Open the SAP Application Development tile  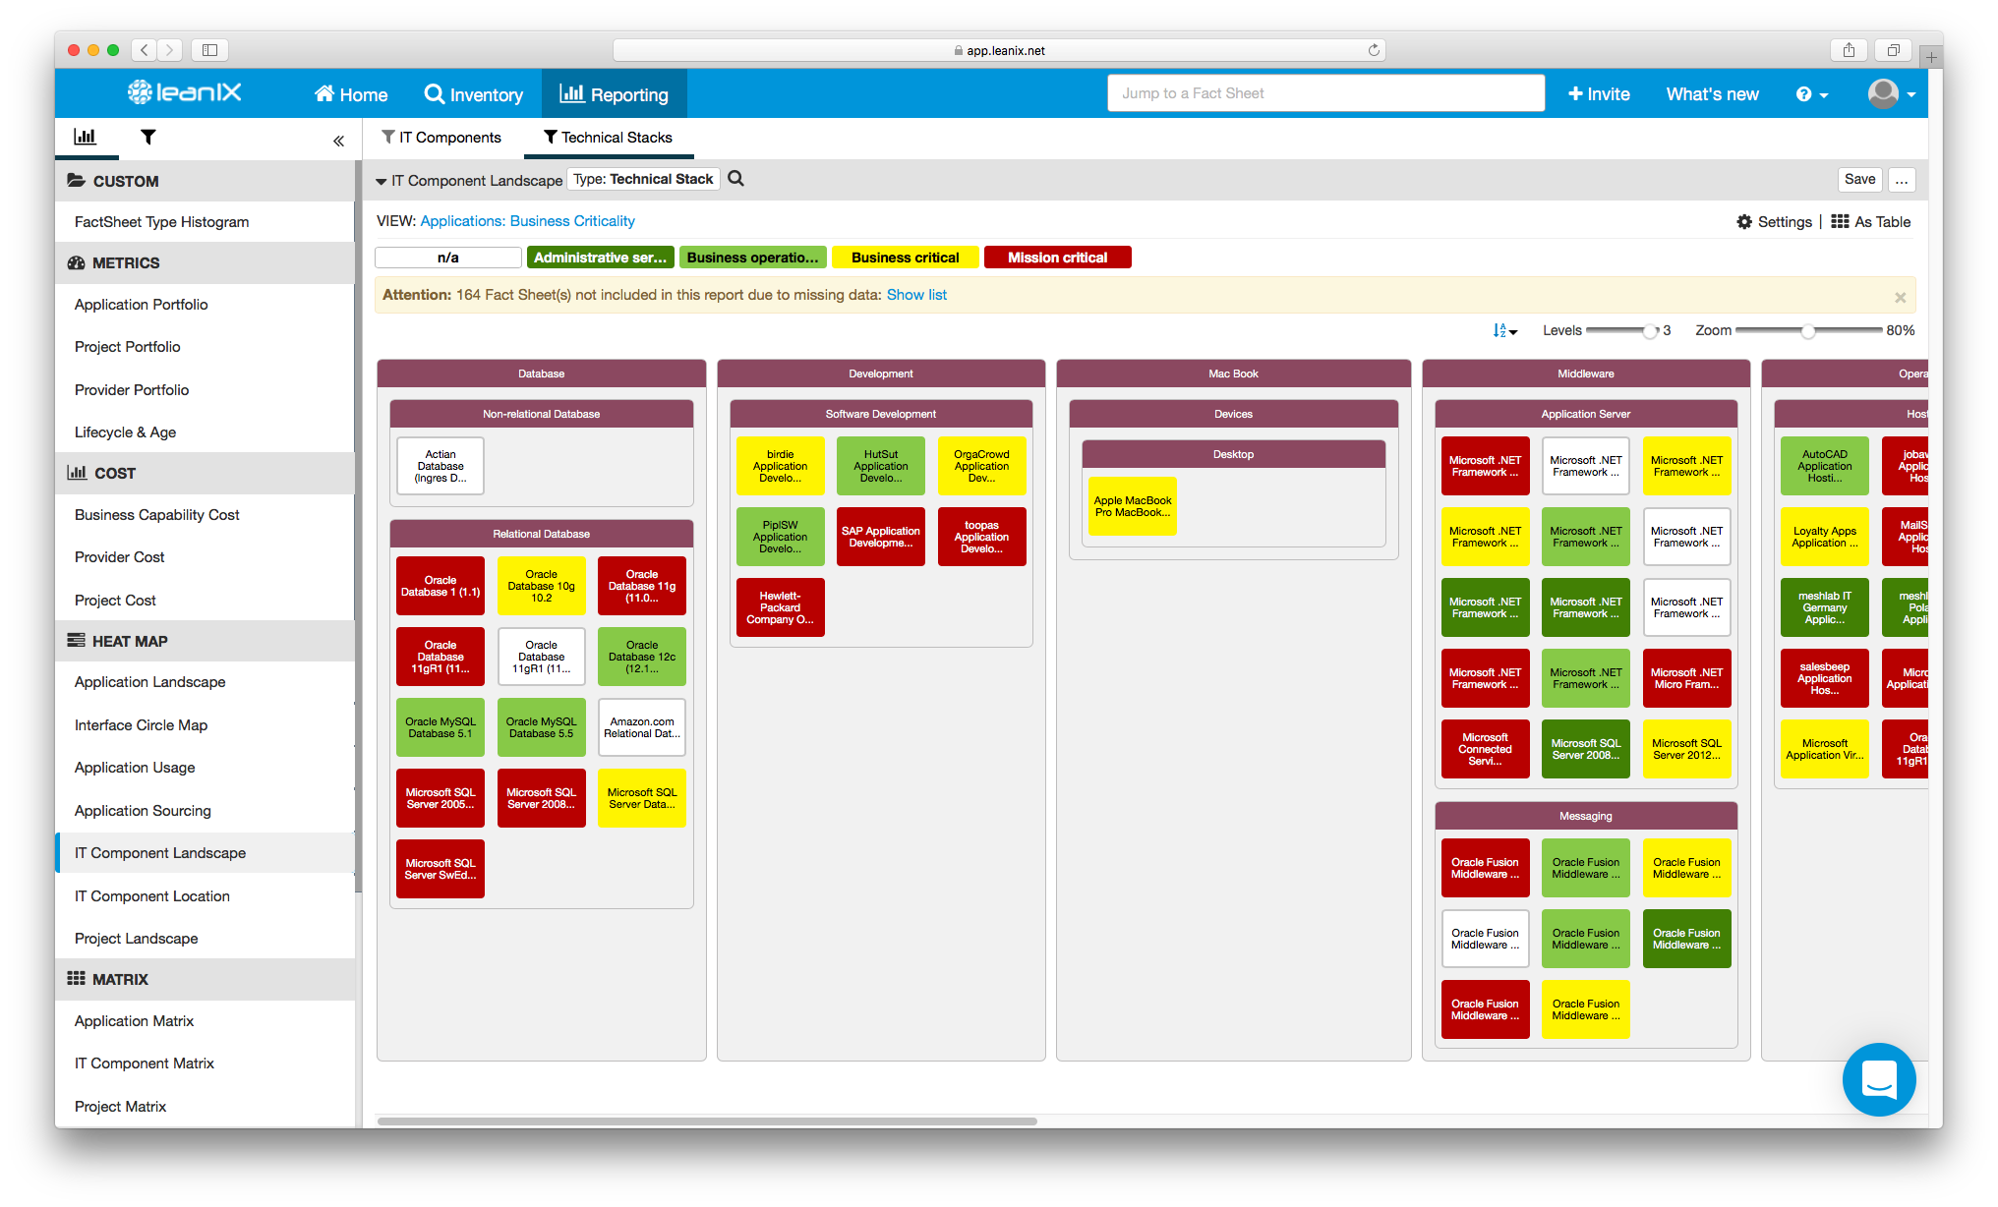(881, 537)
